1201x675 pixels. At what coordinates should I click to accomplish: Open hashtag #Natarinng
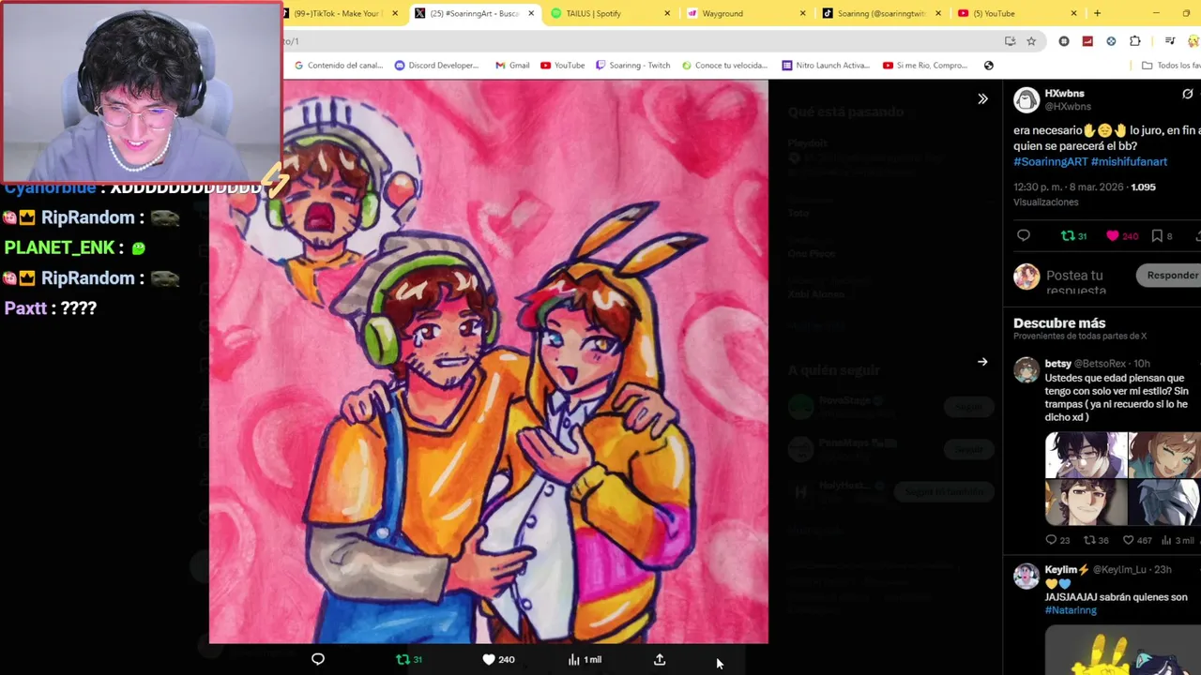[1071, 610]
